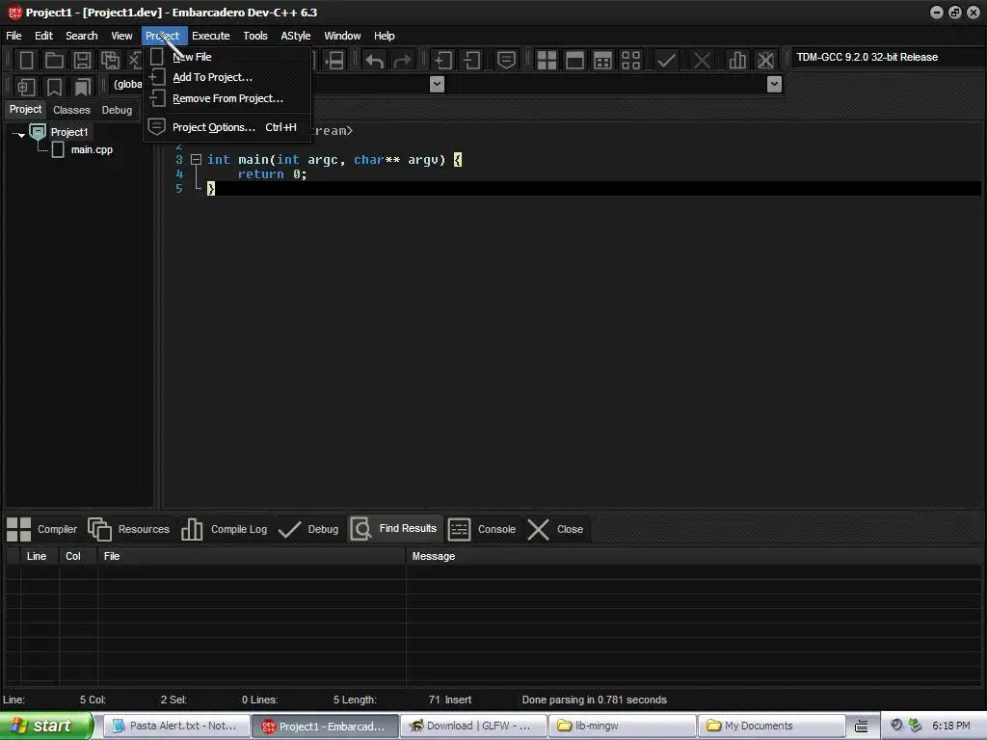Close the bottom panel with Close button

(554, 529)
